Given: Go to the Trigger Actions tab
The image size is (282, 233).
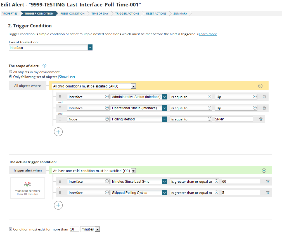Looking at the screenshot, I should [x=127, y=13].
